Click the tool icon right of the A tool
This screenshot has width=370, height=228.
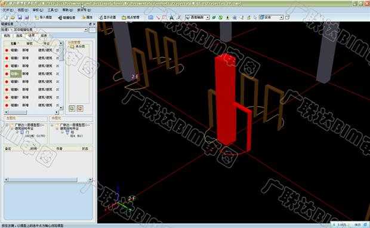click(178, 17)
